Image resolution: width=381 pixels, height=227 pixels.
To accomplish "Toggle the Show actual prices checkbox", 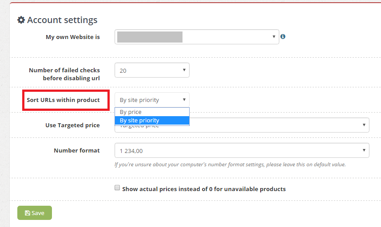I will 117,188.
